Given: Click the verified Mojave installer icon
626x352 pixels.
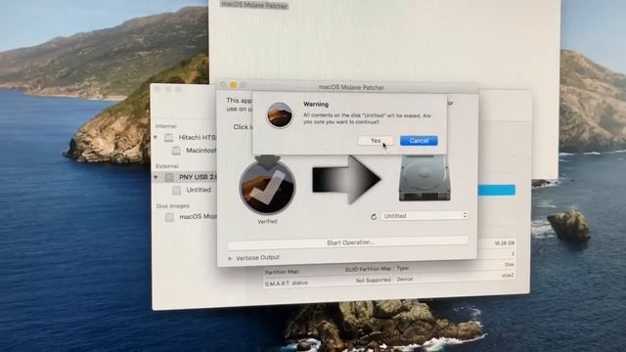Looking at the screenshot, I should point(267,187).
